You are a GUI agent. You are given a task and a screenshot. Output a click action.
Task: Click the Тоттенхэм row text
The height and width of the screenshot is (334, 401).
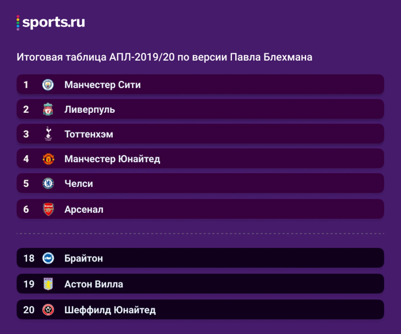tap(89, 134)
